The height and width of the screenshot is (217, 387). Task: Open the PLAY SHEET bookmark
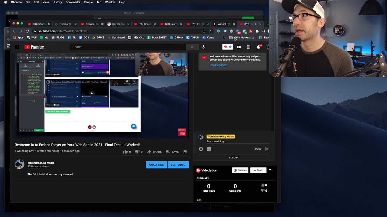click(x=157, y=38)
